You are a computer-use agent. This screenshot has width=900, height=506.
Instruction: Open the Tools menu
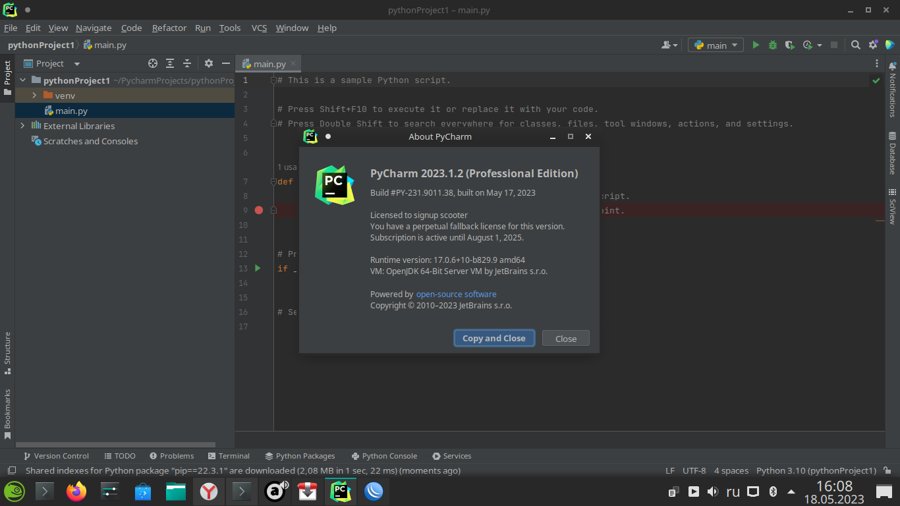tap(230, 28)
